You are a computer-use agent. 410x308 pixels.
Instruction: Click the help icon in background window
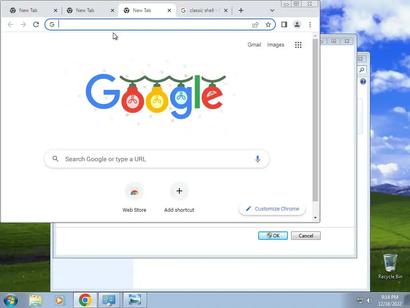tap(363, 81)
